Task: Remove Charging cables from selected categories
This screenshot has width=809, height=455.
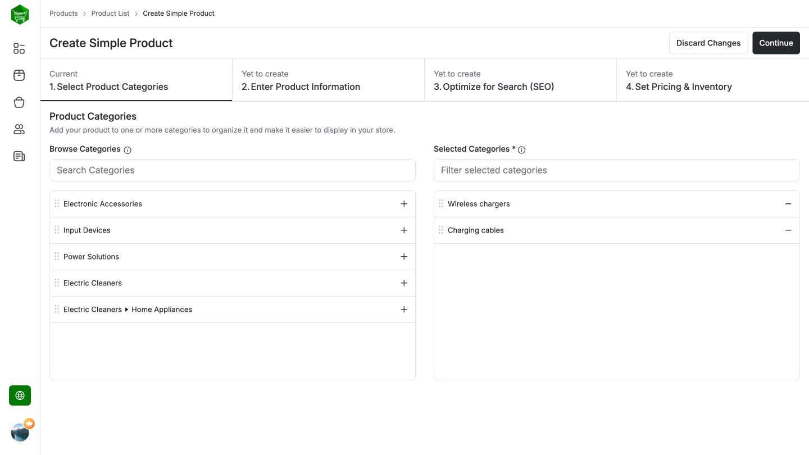Action: [788, 230]
